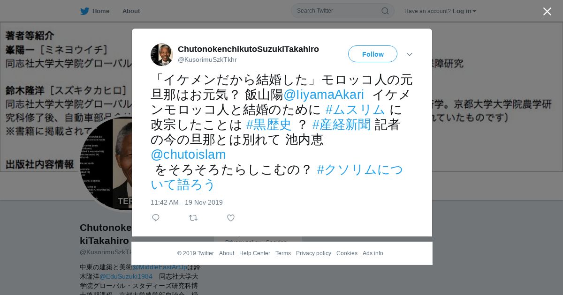Open the #産経新聞 hashtag
Image resolution: width=563 pixels, height=295 pixels.
342,125
